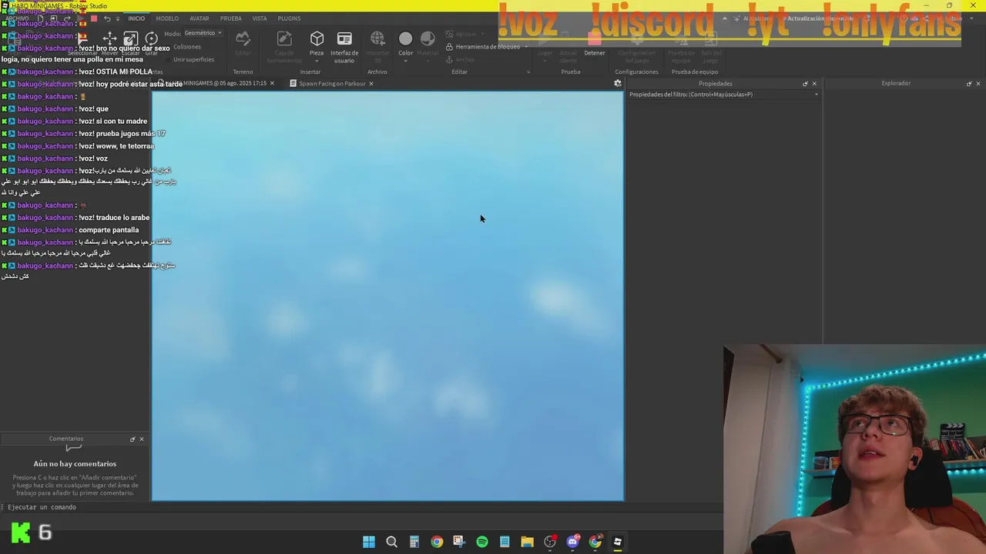
Task: Close the Propiedades panel
Action: (814, 83)
